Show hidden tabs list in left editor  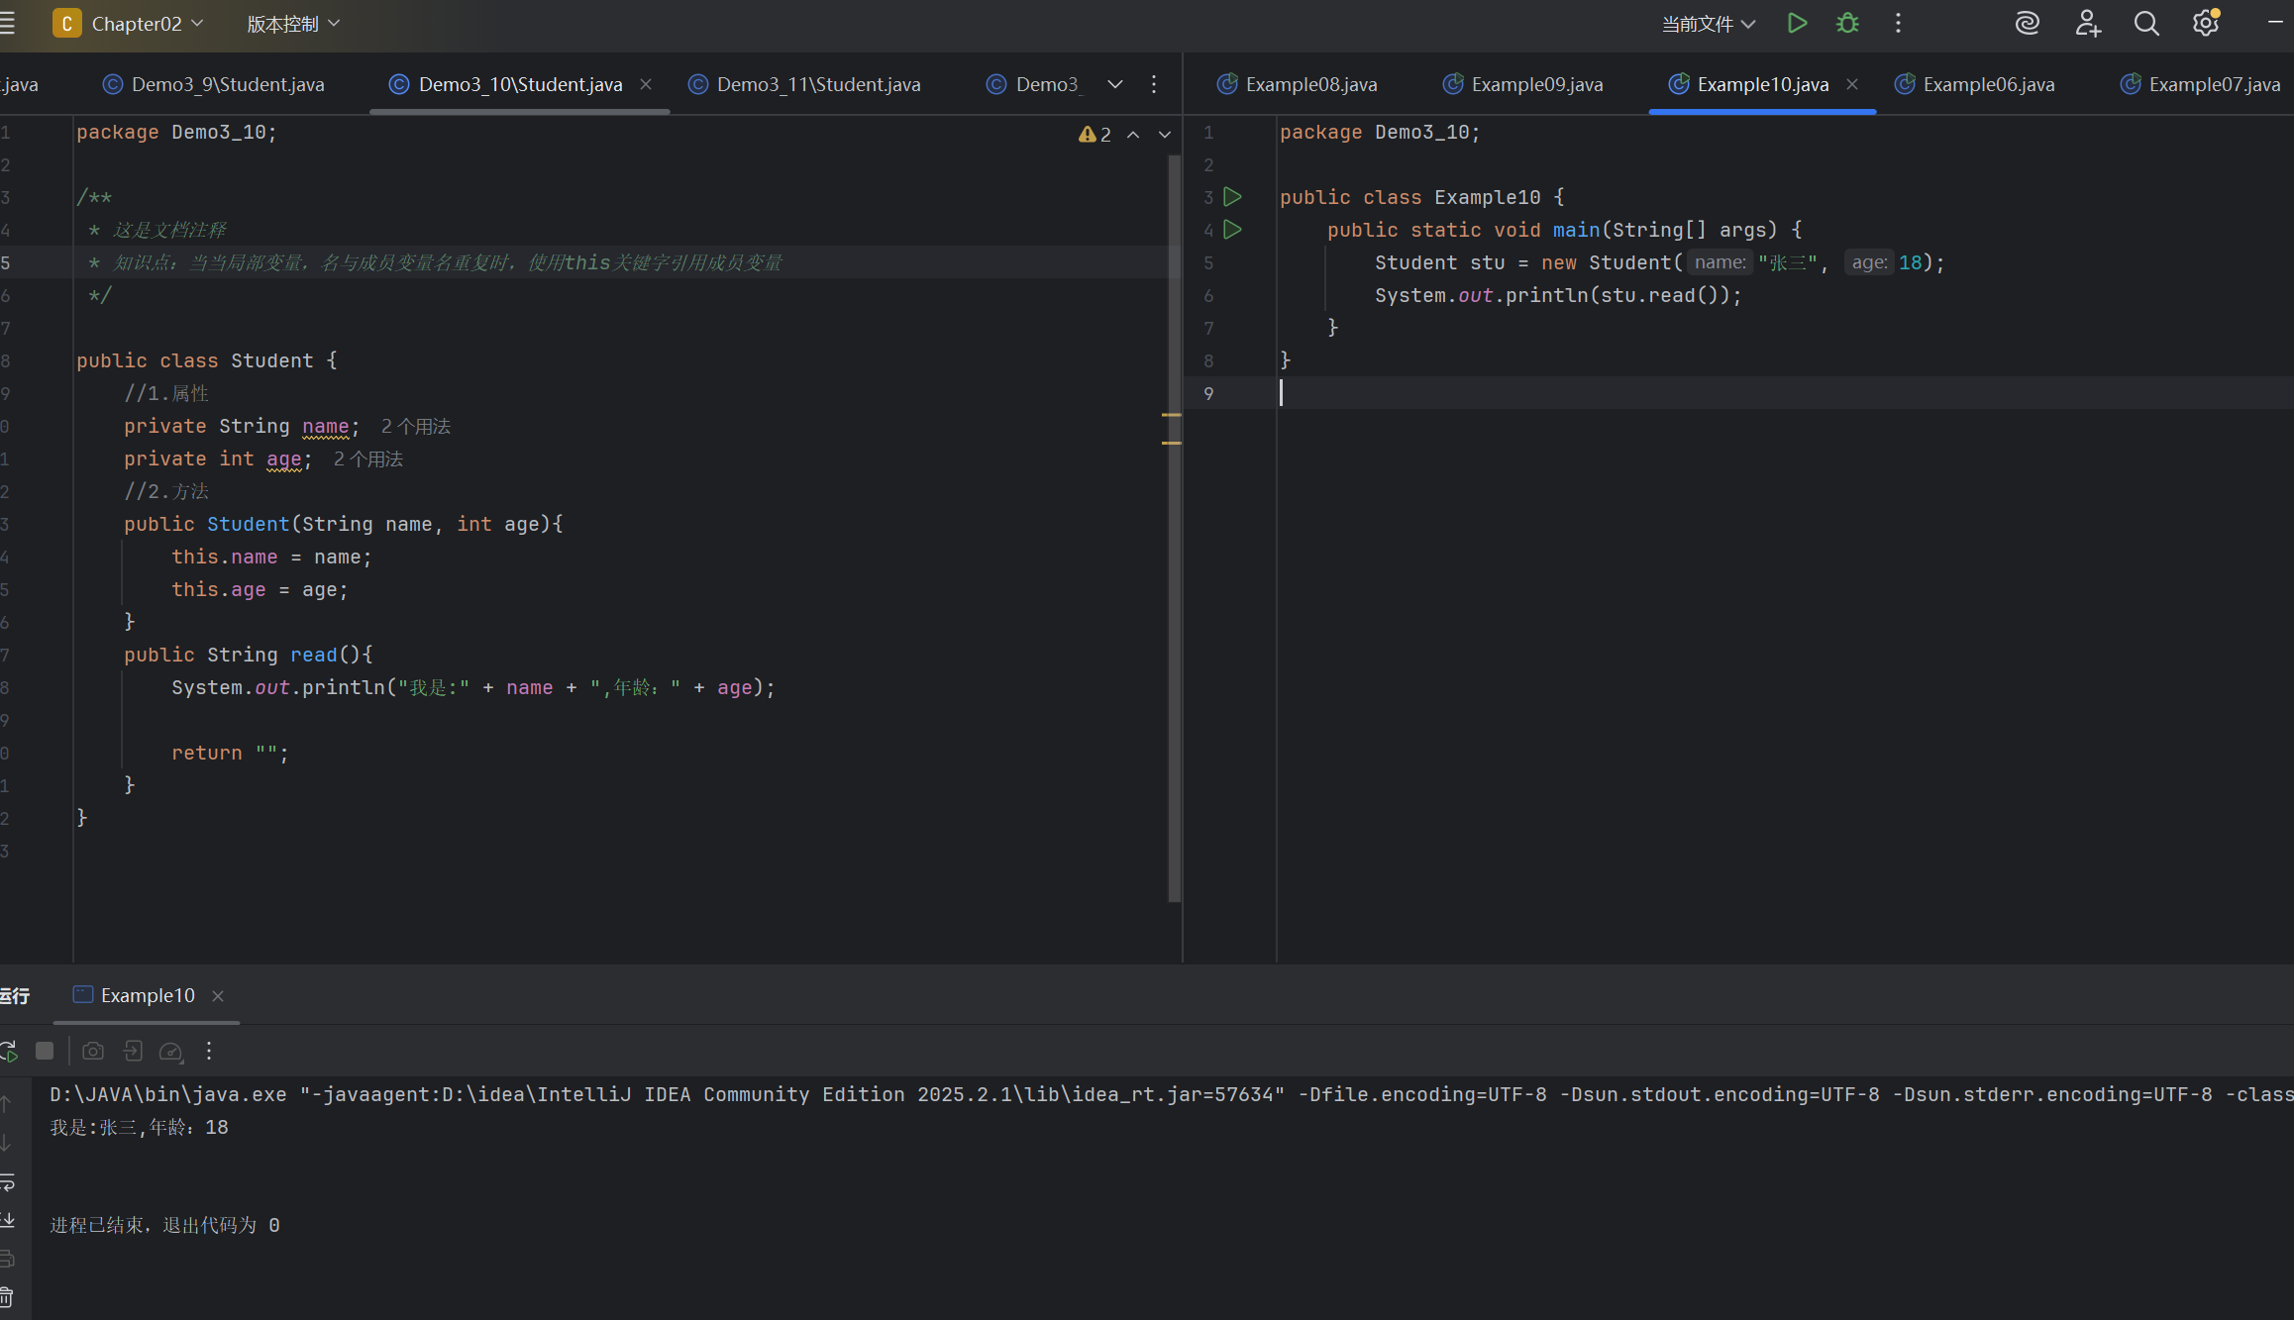[1115, 84]
